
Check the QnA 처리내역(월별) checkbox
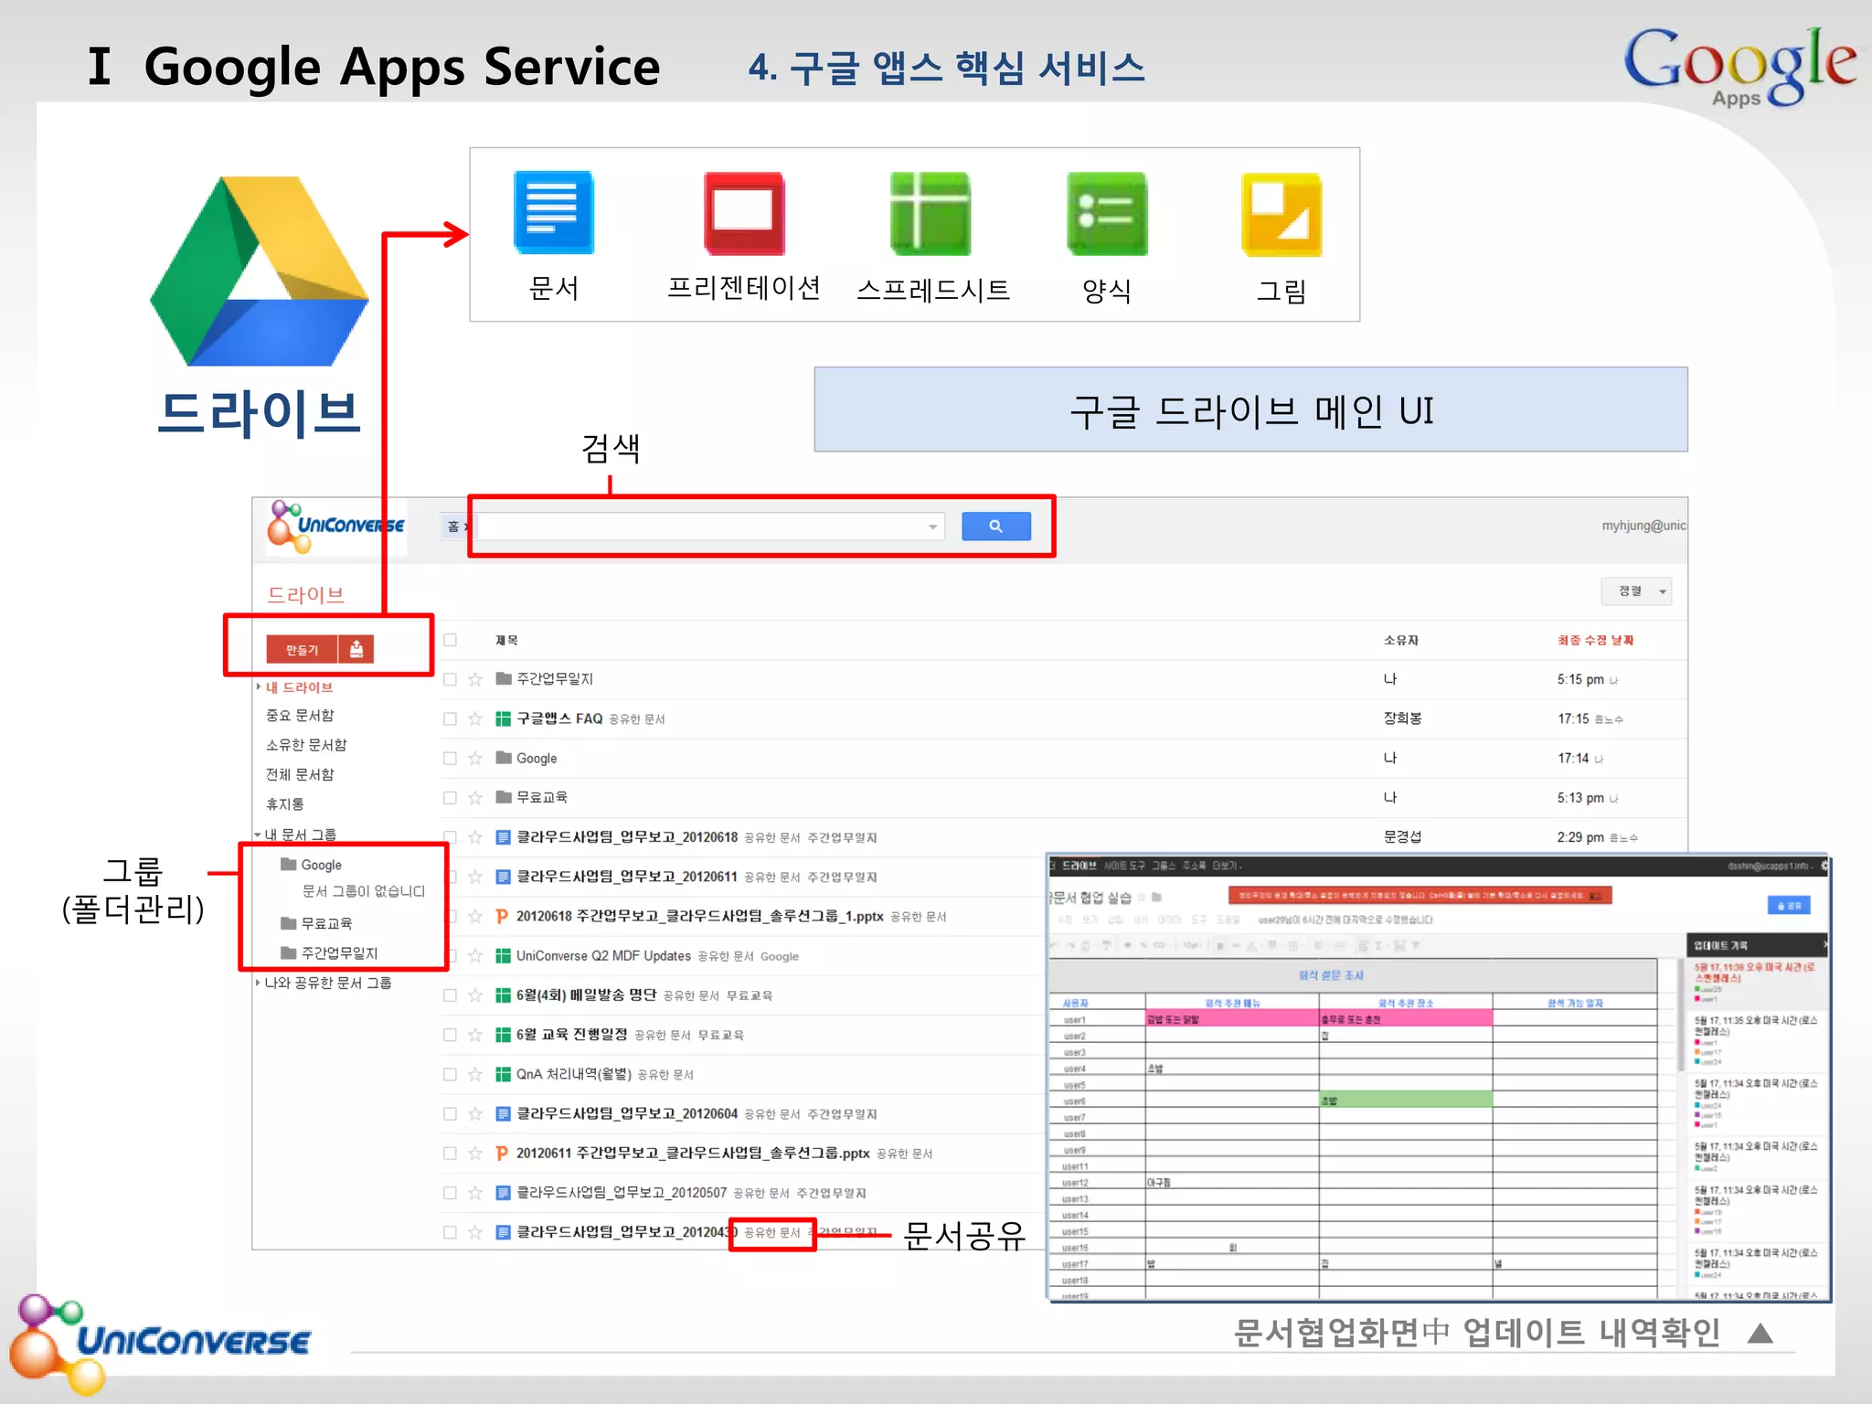[x=450, y=1074]
